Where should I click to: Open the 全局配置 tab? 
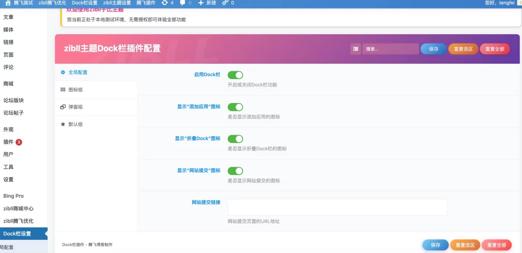pyautogui.click(x=96, y=72)
